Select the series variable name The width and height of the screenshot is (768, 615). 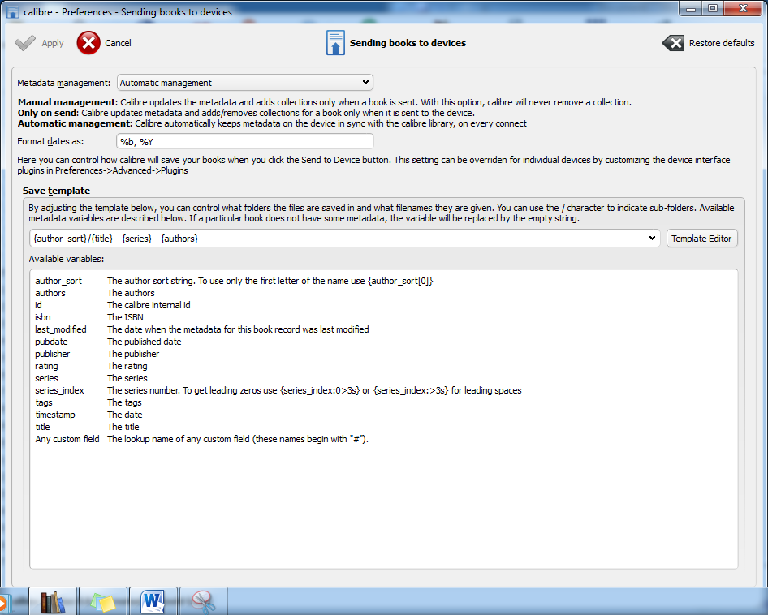46,378
